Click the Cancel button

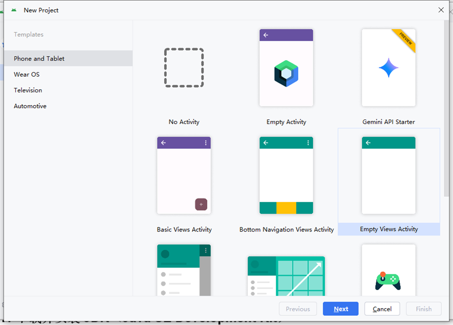point(382,309)
